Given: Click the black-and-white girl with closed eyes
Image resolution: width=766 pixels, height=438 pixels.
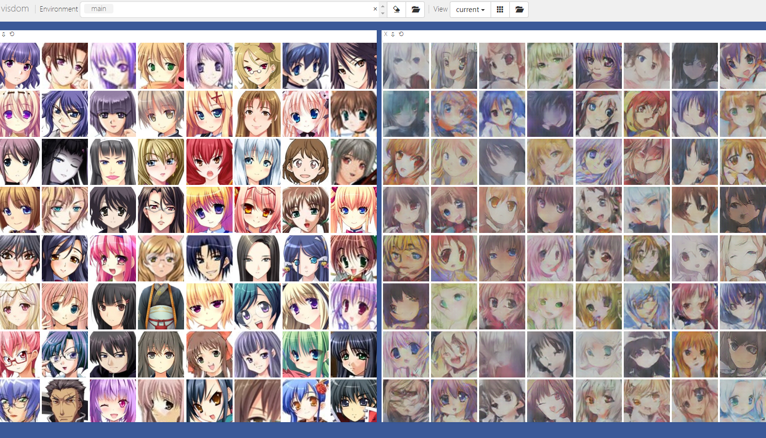Looking at the screenshot, I should tap(65, 162).
